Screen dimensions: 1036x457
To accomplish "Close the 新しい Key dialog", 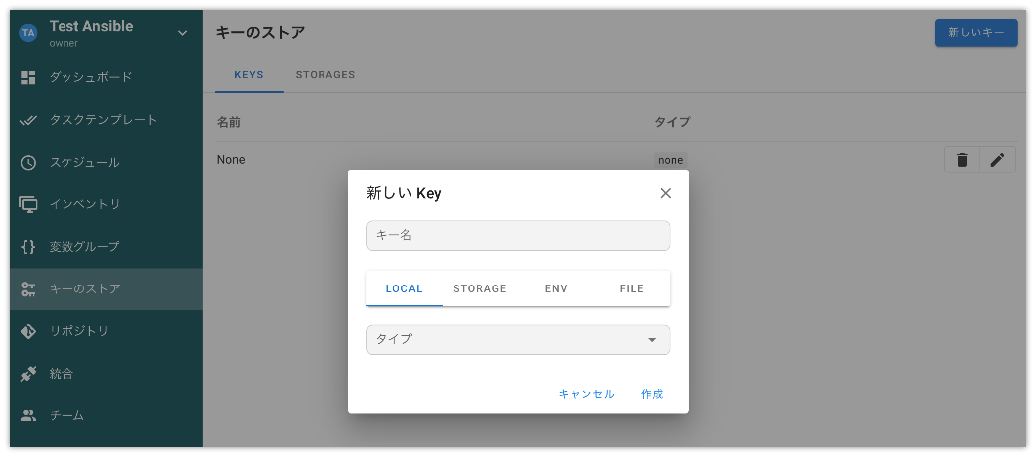I will (x=665, y=193).
